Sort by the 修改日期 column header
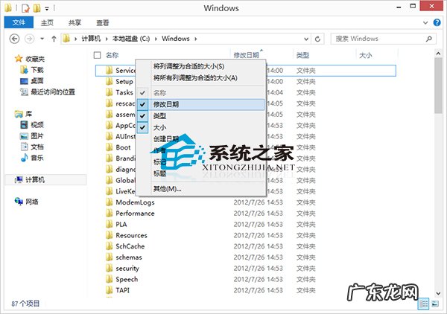Screen dimensions: 447x314 (247, 55)
